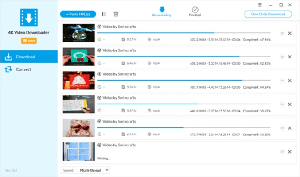The height and width of the screenshot is (177, 300).
Task: Open the Multi-thread speed dropdown
Action: [x=94, y=170]
